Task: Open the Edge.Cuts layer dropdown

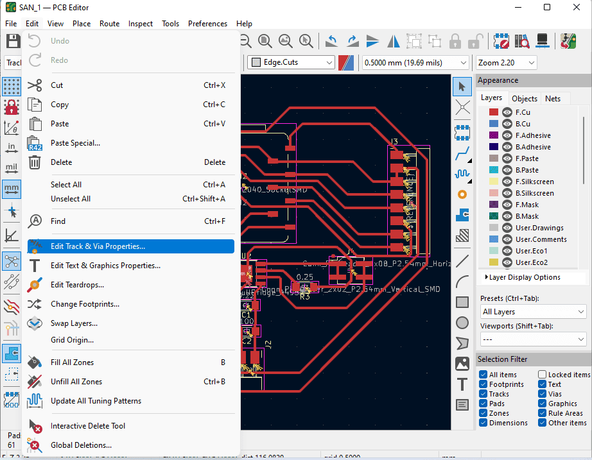Action: point(291,62)
